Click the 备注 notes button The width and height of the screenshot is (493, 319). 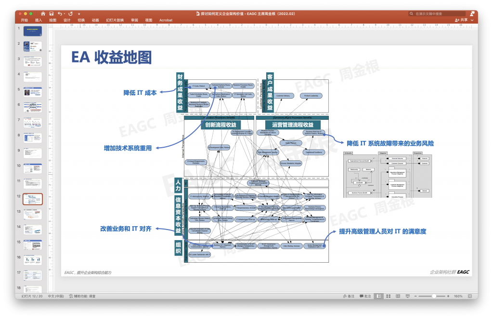coord(349,296)
